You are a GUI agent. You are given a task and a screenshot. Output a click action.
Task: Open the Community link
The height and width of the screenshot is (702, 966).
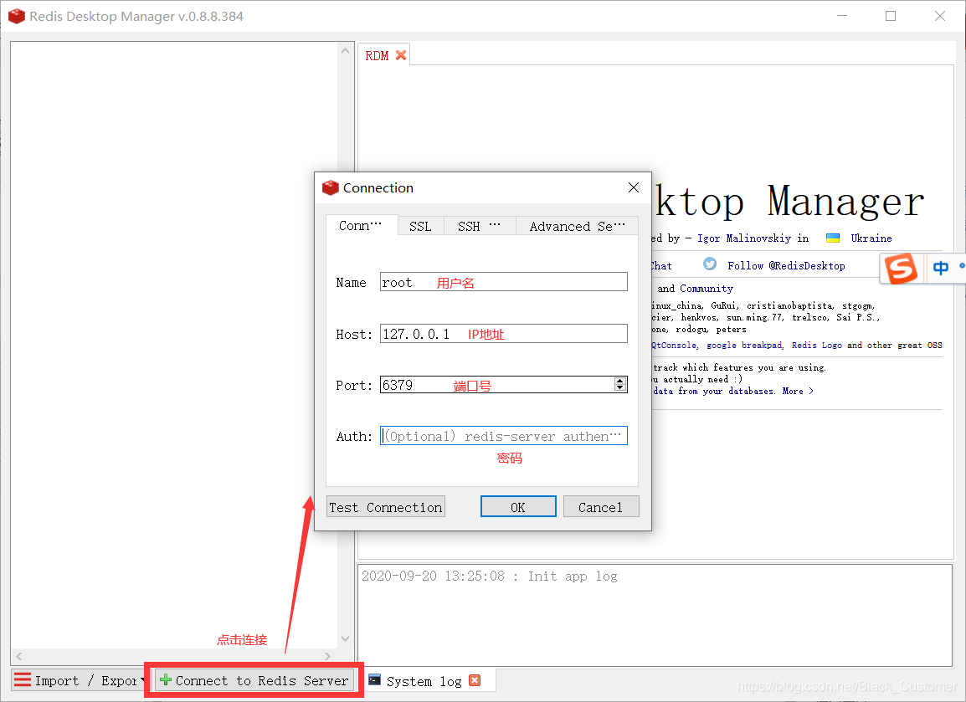pos(706,288)
